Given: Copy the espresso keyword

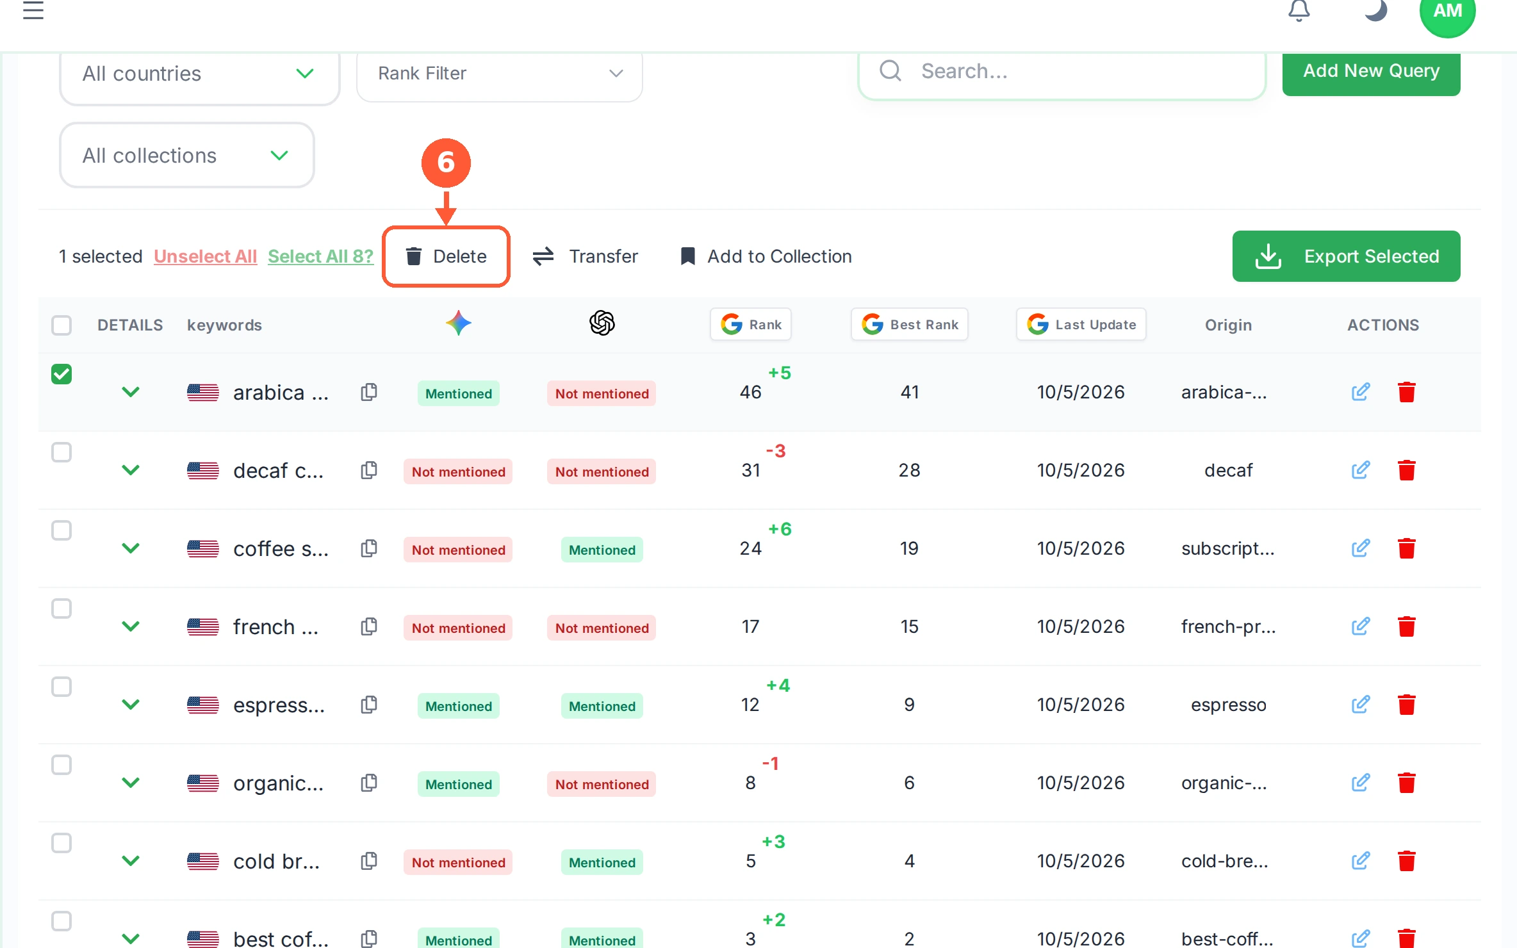Looking at the screenshot, I should pos(369,704).
